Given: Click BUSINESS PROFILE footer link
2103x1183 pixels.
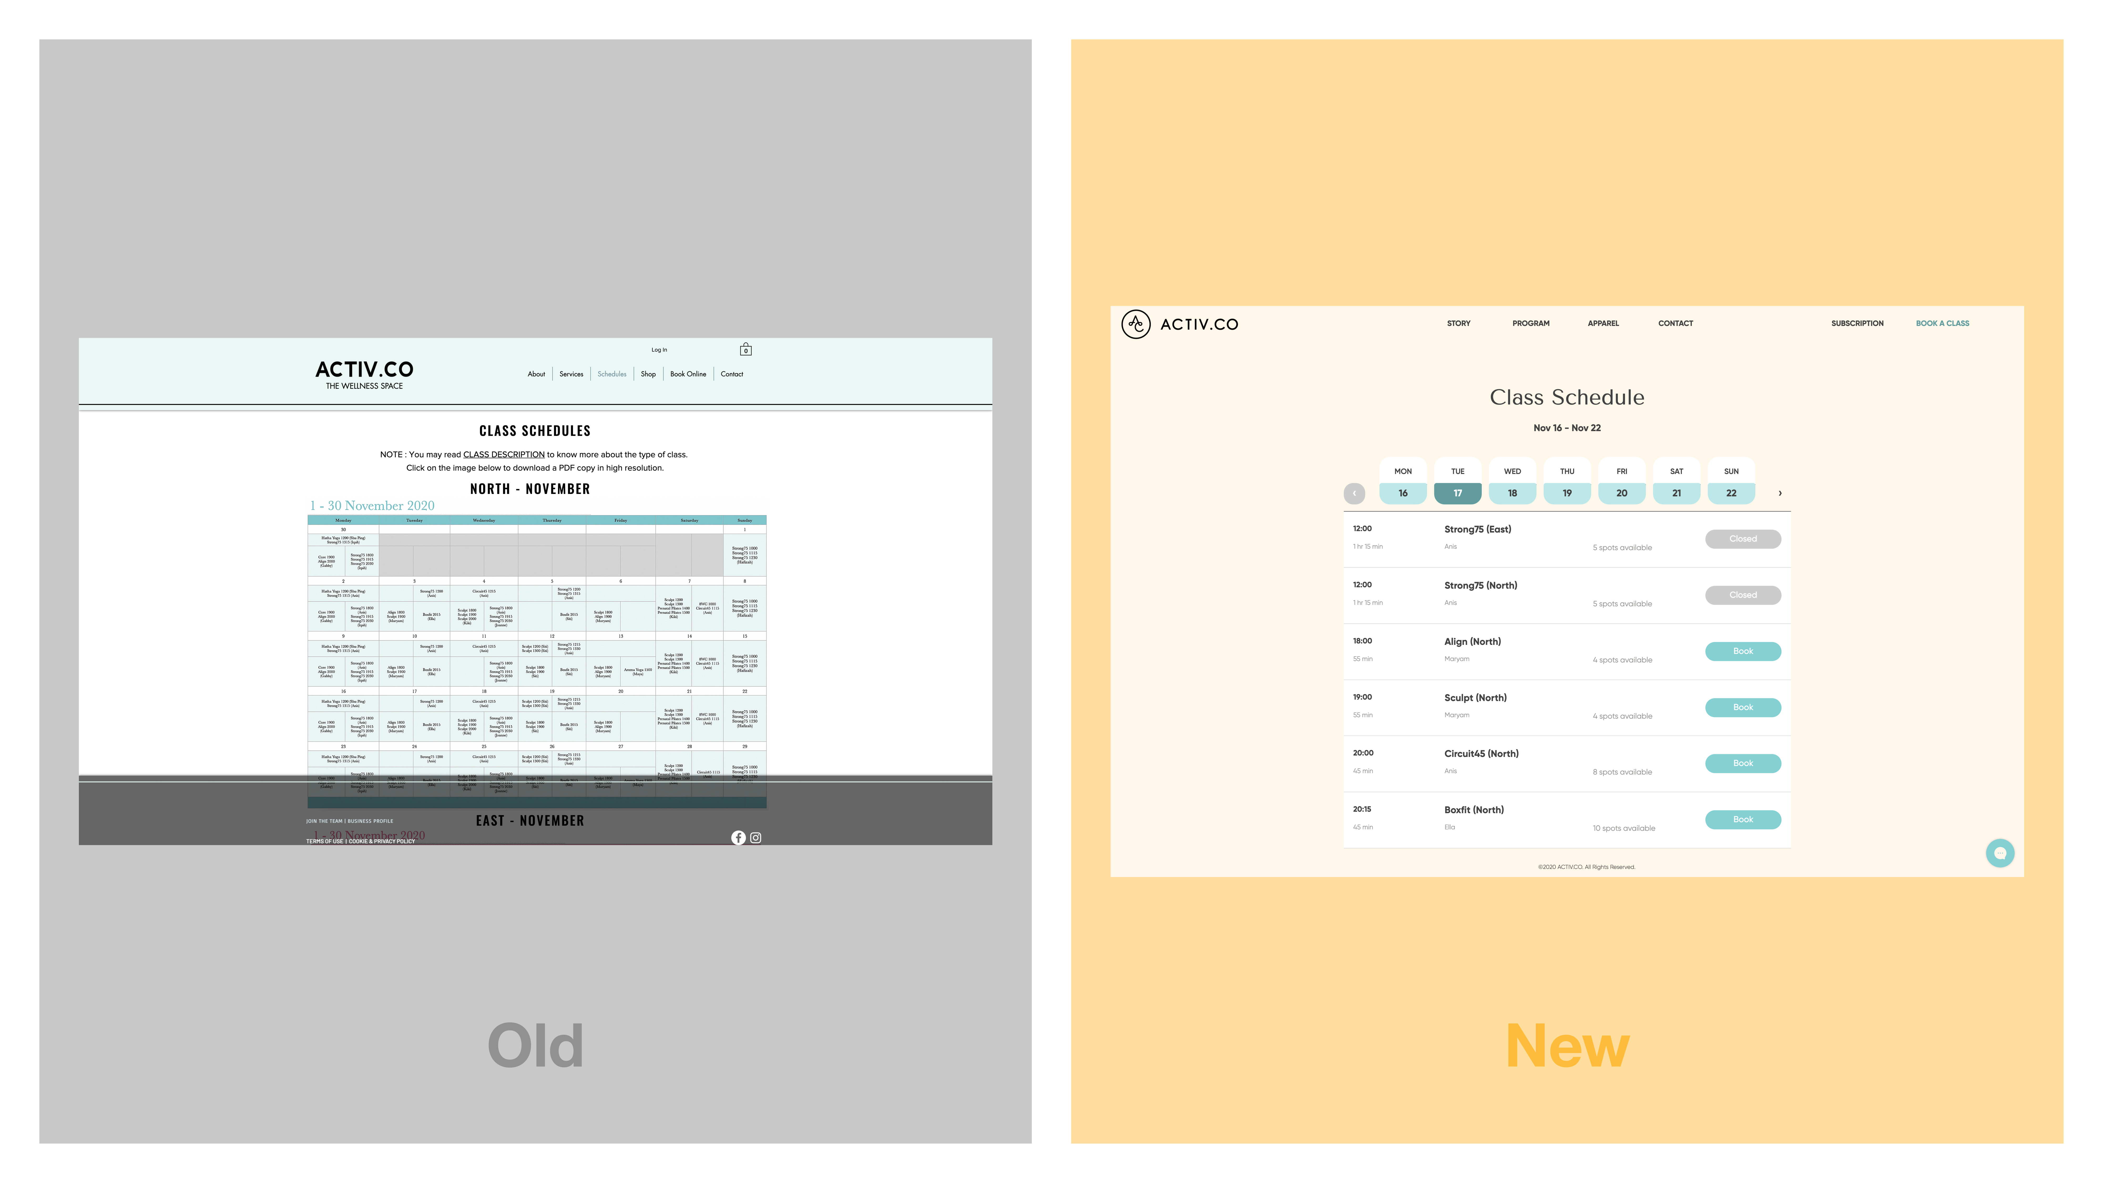Looking at the screenshot, I should (371, 821).
